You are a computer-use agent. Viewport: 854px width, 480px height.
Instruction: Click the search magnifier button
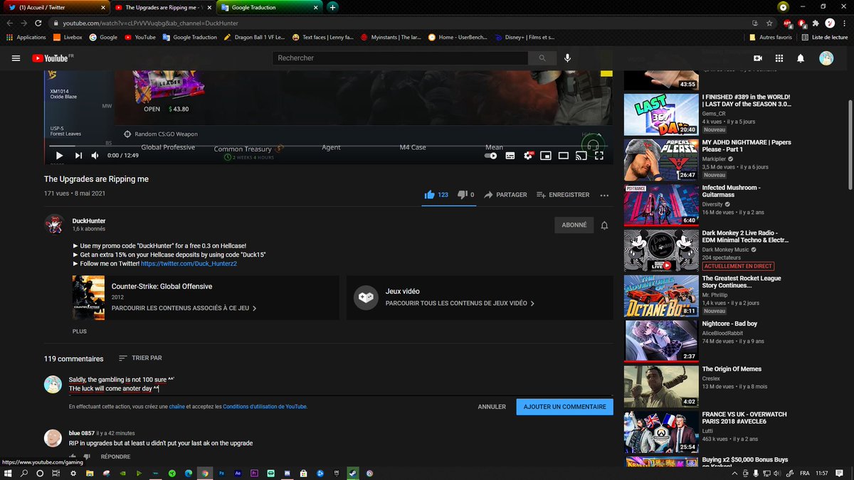(x=543, y=58)
